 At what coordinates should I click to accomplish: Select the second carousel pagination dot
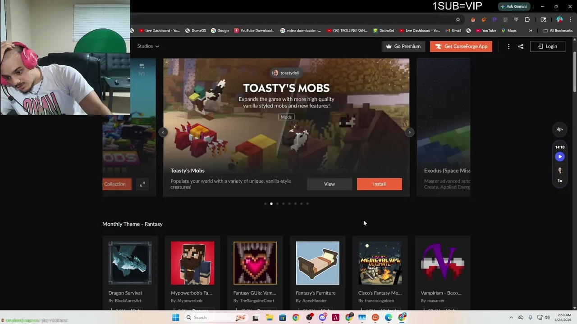[x=271, y=204]
